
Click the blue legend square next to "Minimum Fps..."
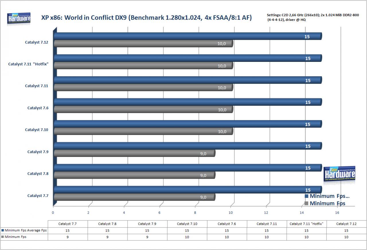[x=306, y=196]
